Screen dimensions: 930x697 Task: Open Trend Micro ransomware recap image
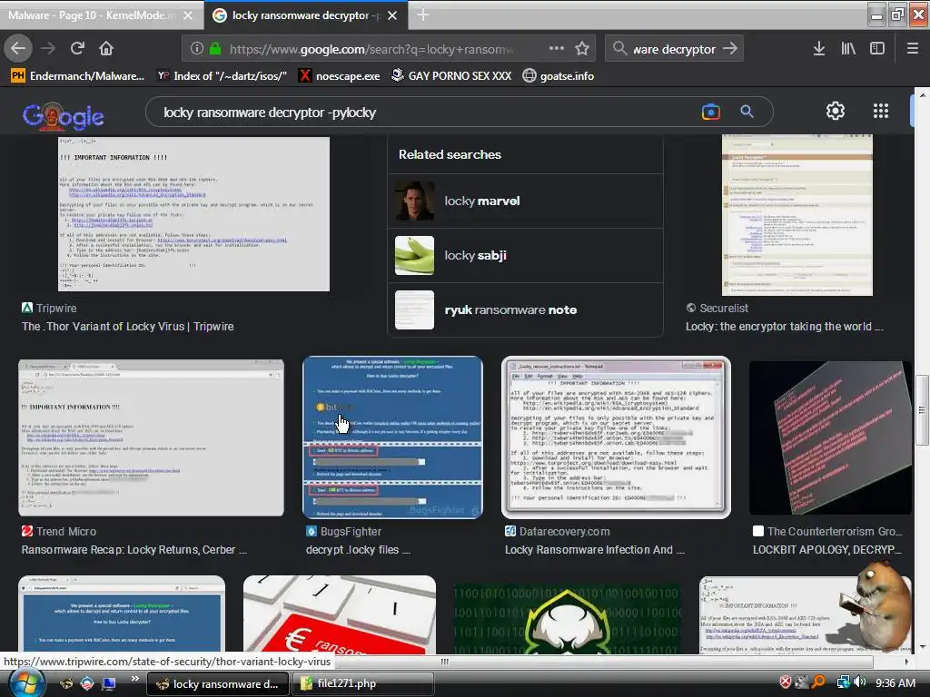152,437
